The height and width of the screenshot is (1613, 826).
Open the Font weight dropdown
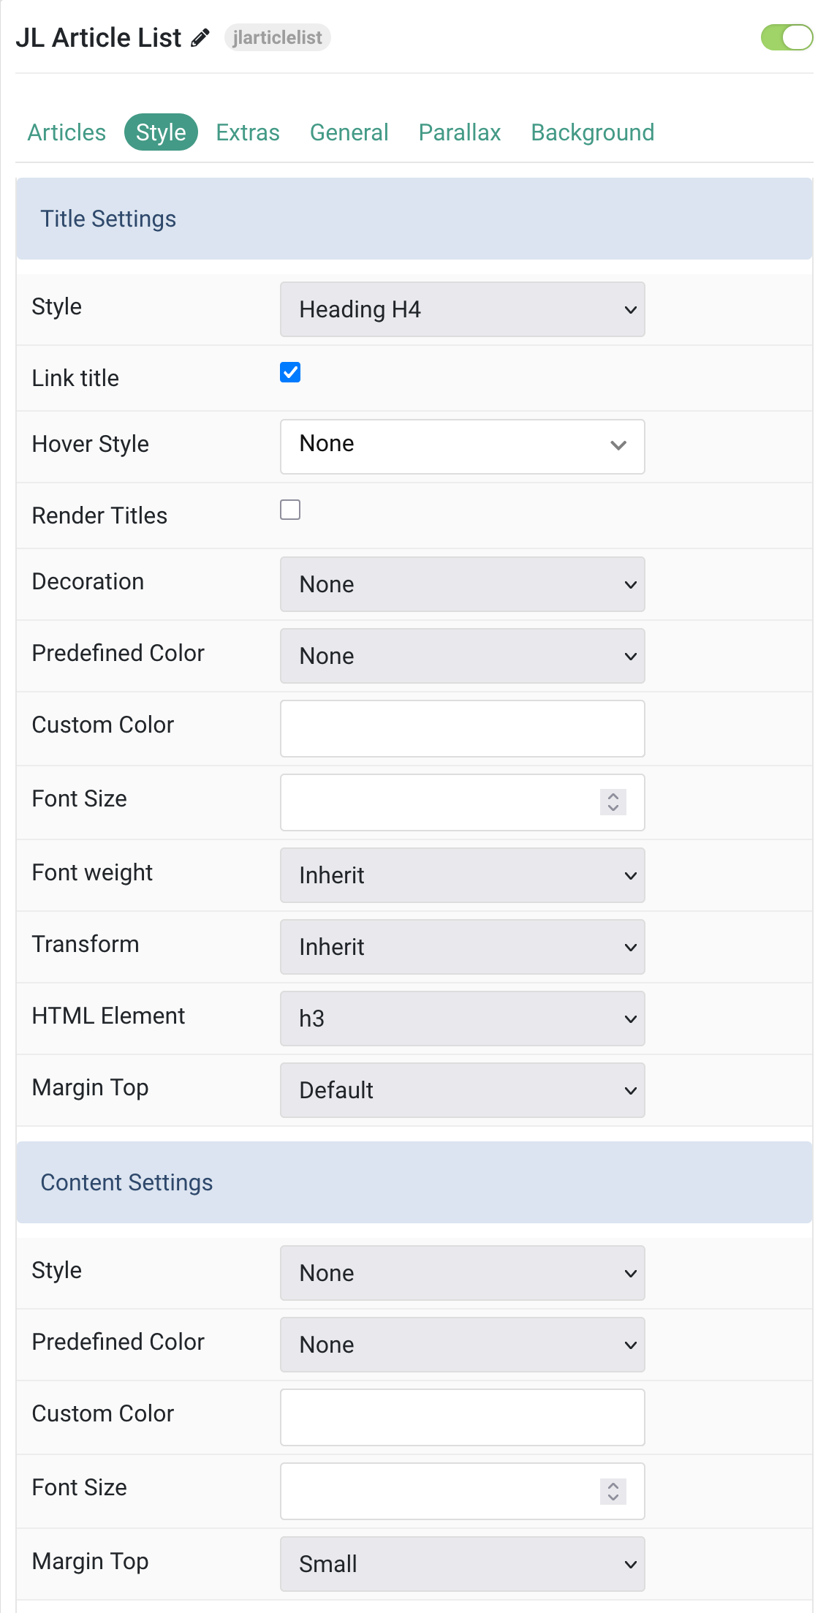(x=462, y=875)
